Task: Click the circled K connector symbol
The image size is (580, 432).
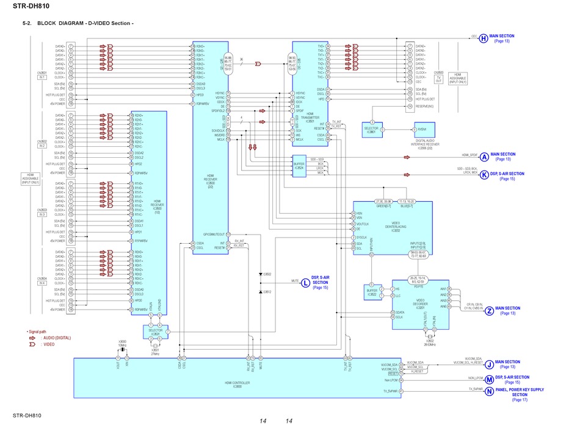Action: point(484,175)
